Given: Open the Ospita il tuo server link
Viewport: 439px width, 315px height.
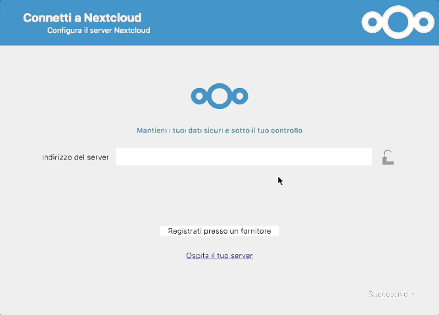Looking at the screenshot, I should [x=219, y=255].
